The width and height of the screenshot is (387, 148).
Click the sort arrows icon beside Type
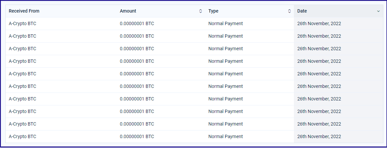290,11
